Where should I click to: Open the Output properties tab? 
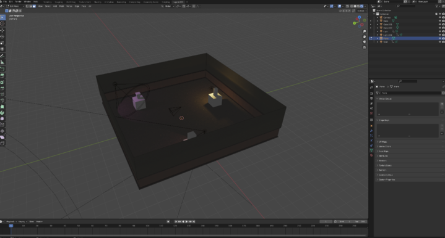point(371,99)
